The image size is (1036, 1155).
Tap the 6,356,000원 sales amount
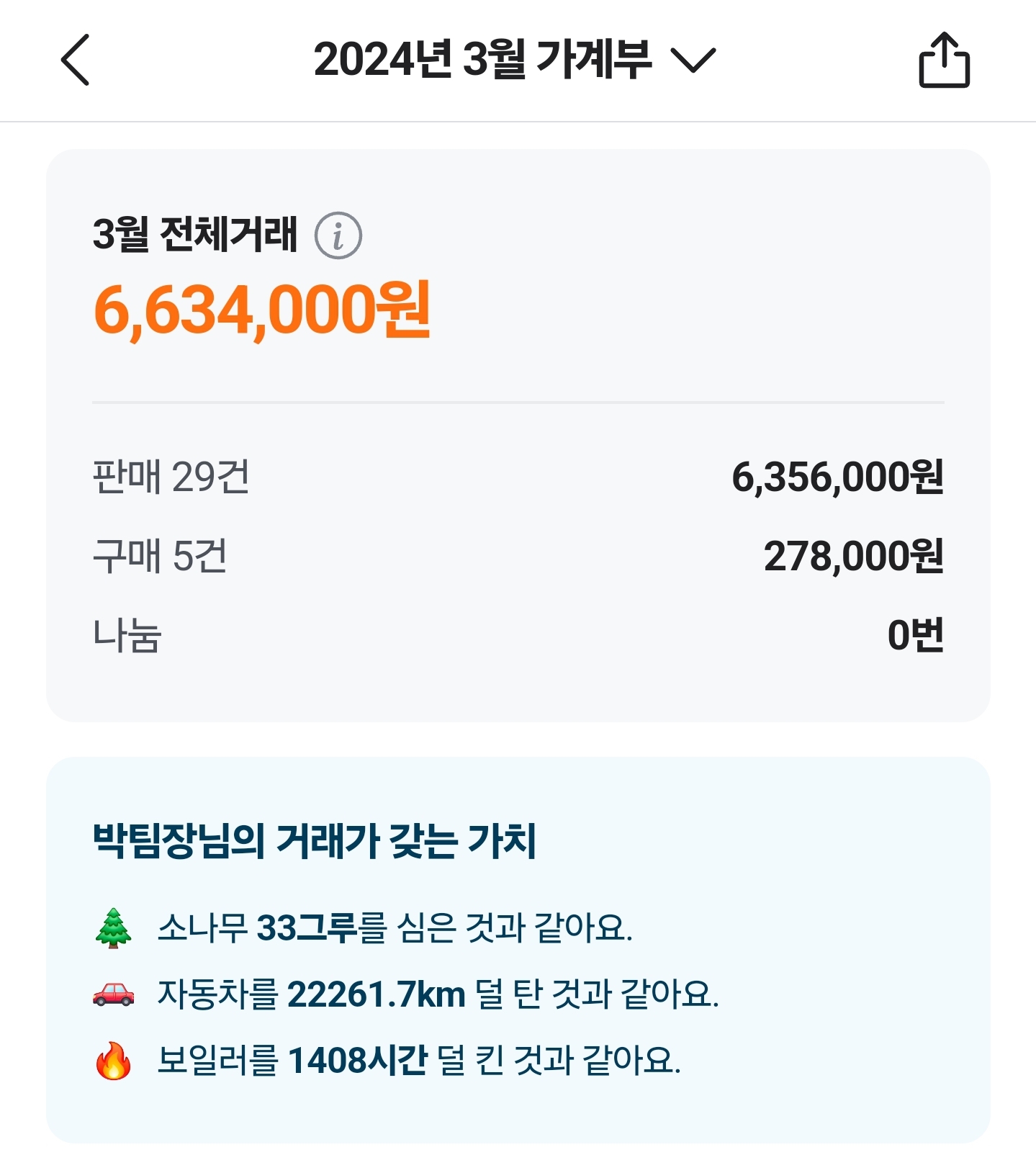tap(837, 477)
